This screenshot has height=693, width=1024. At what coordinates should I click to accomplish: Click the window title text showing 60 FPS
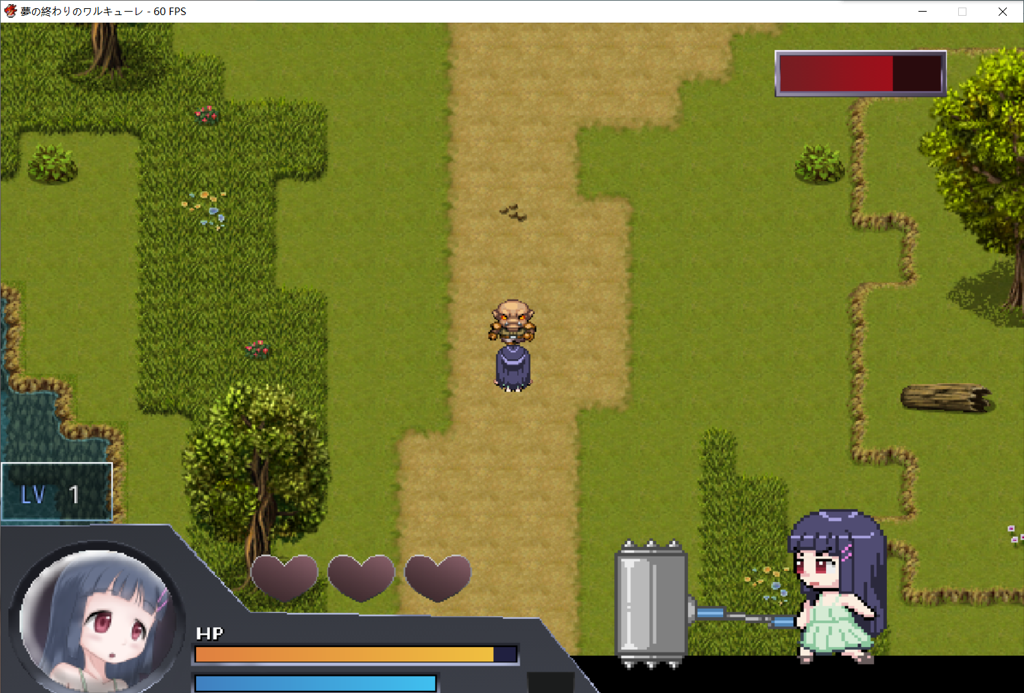103,12
